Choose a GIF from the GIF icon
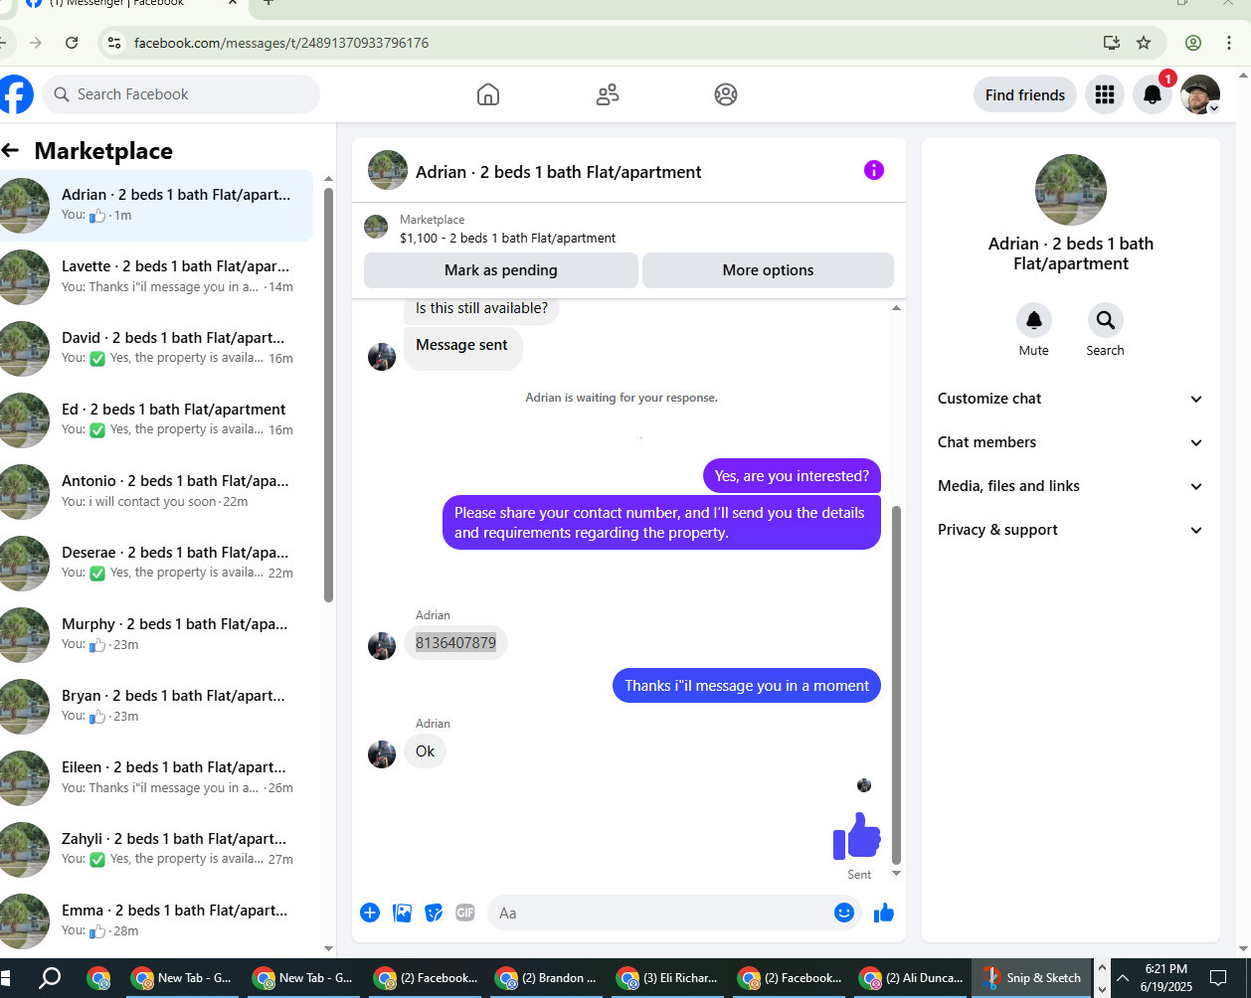The image size is (1251, 998). click(x=465, y=913)
